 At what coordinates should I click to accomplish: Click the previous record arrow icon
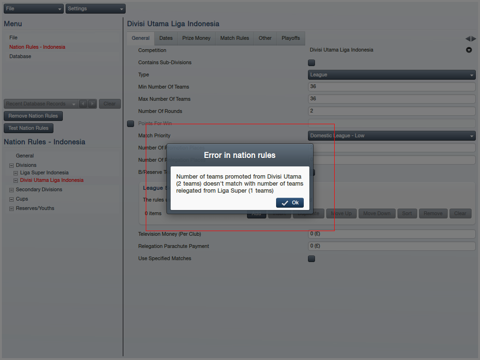tap(83, 104)
